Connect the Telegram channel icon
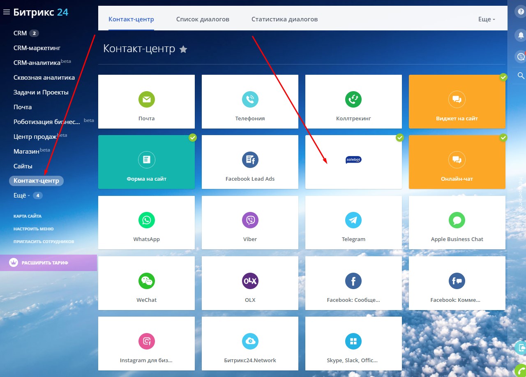This screenshot has width=526, height=377. (x=353, y=220)
